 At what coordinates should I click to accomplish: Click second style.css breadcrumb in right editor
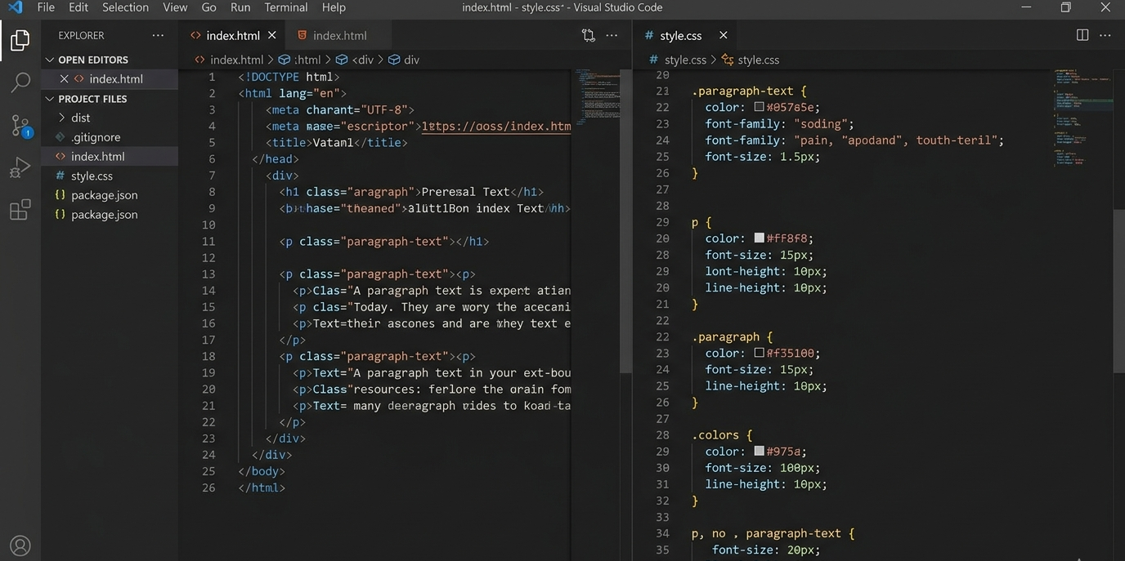pos(758,60)
